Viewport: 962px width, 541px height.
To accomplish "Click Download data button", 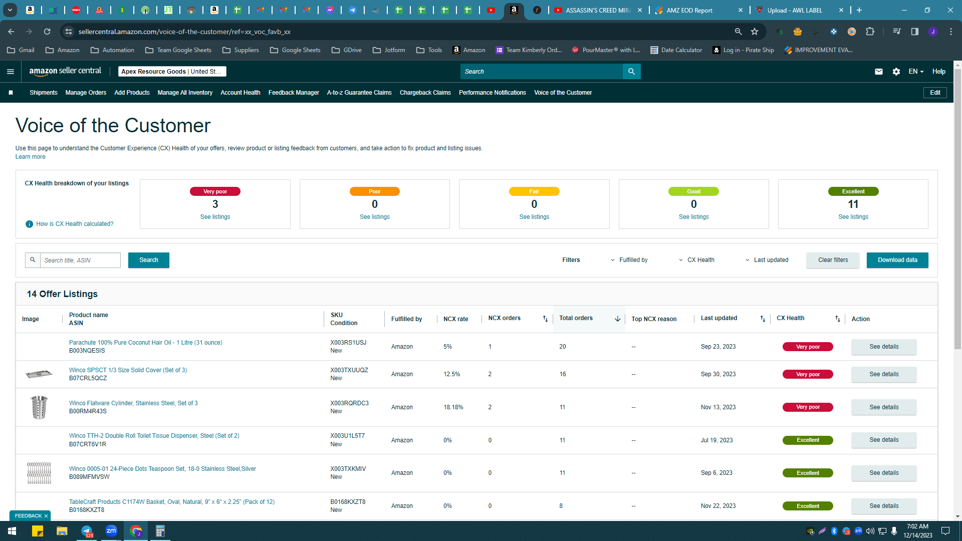I will [897, 260].
